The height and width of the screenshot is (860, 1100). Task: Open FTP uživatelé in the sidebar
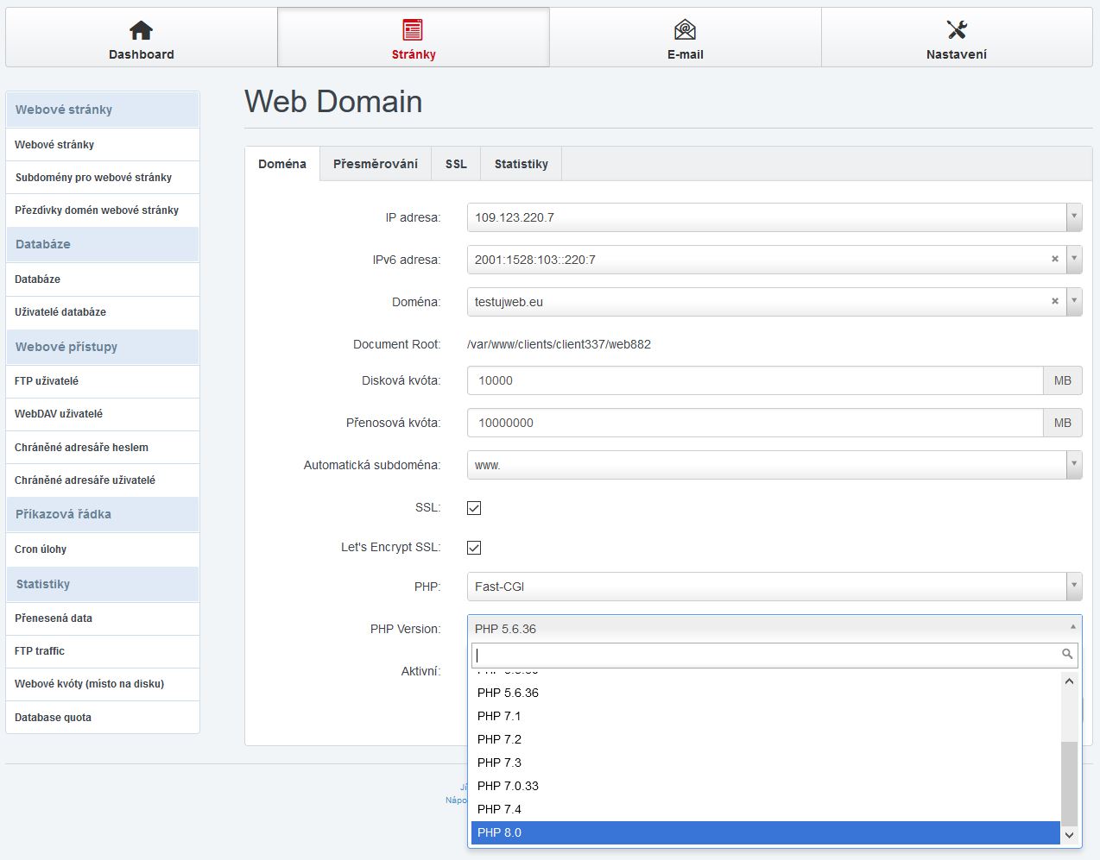[x=47, y=381]
